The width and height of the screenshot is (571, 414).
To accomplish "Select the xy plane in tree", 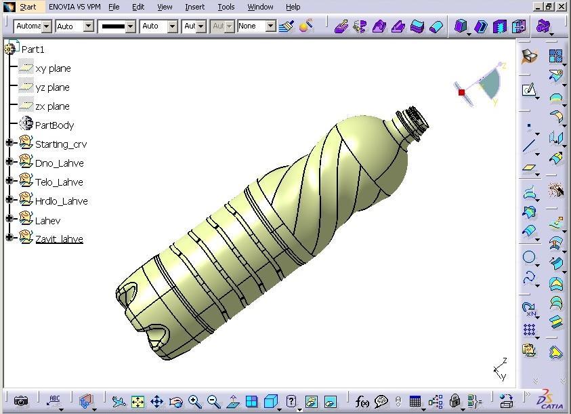I will [53, 68].
